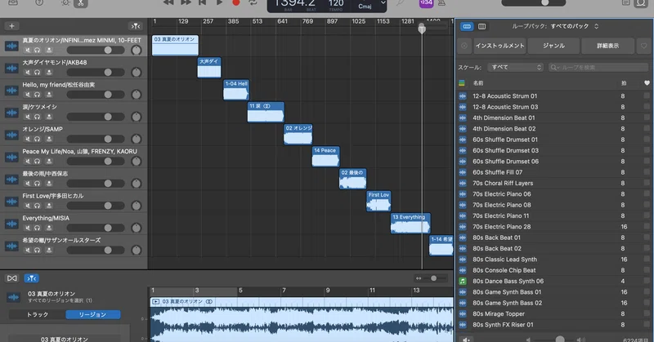Screen dimensions: 654x342
Task: Select the トラック tab in editor
Action: click(x=37, y=314)
